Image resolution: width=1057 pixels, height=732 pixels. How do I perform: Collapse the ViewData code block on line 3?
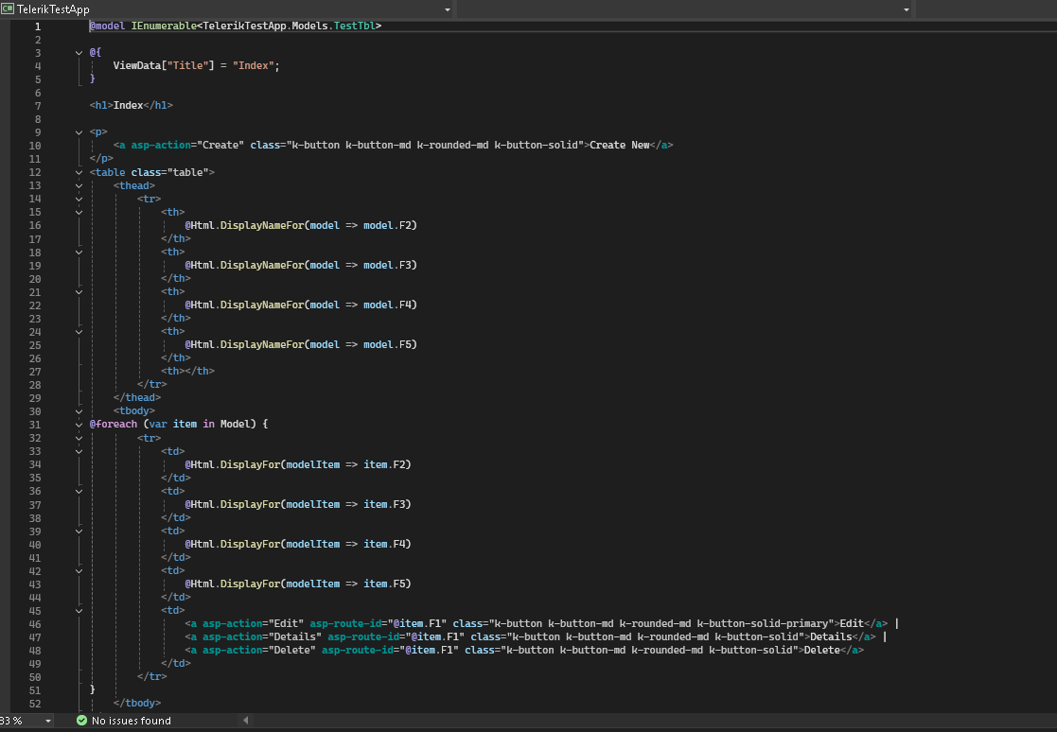79,53
